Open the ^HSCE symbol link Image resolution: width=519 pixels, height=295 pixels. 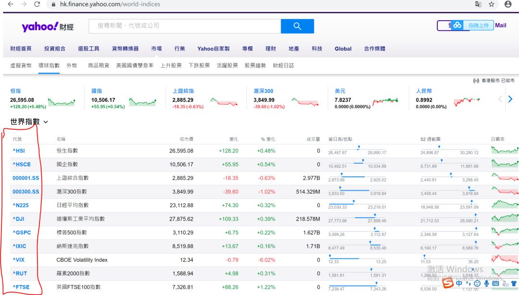[22, 164]
